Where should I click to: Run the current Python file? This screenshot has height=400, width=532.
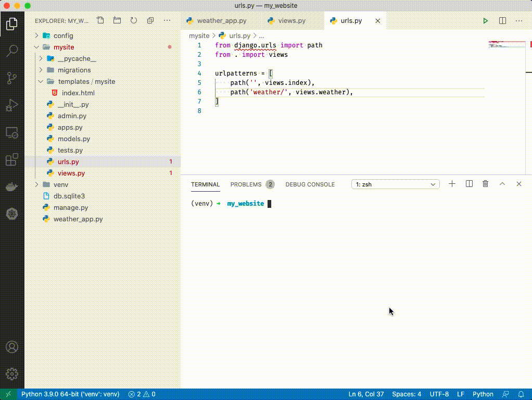point(485,21)
